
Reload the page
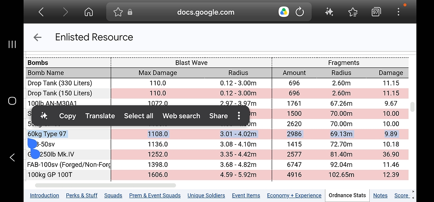point(299,12)
